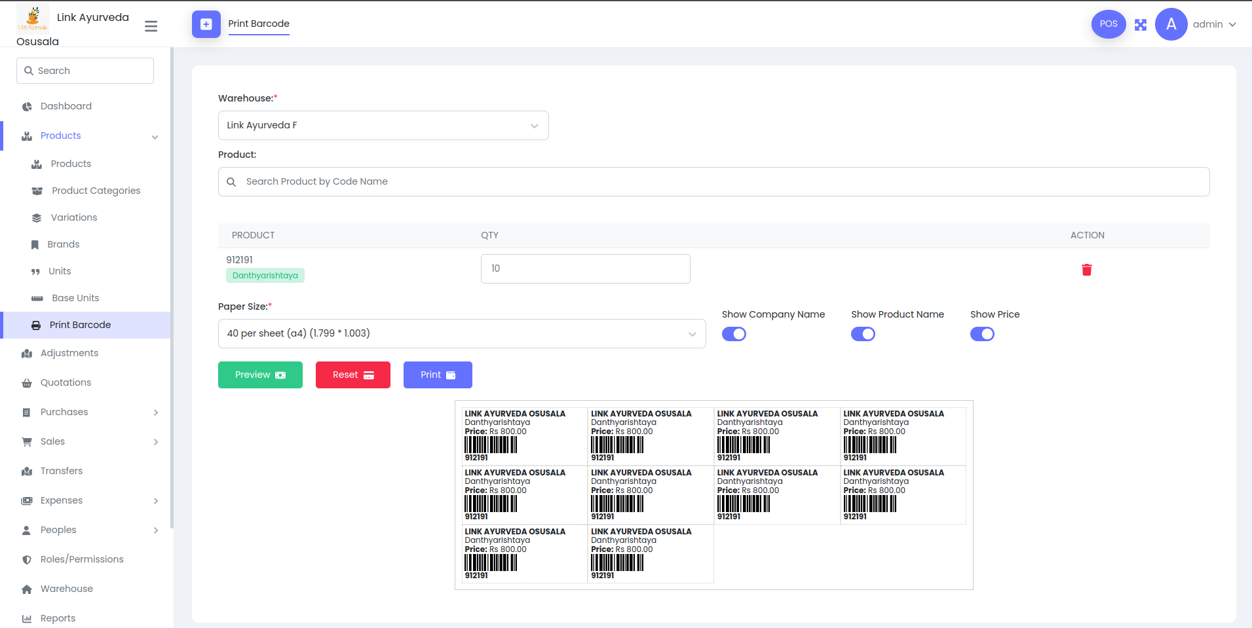The height and width of the screenshot is (628, 1252).
Task: Toggle Show Product Name switch
Action: pos(863,334)
